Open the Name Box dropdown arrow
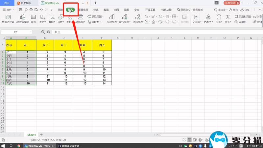 [x=31, y=32]
